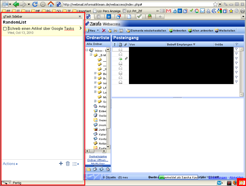This screenshot has width=246, height=186.
Task: Go to the browser Home page icon
Action: [51, 4]
